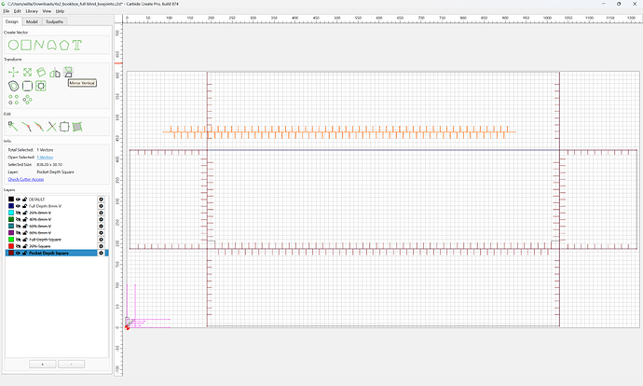Select the Text creation tool
This screenshot has height=386, width=643.
[x=77, y=45]
